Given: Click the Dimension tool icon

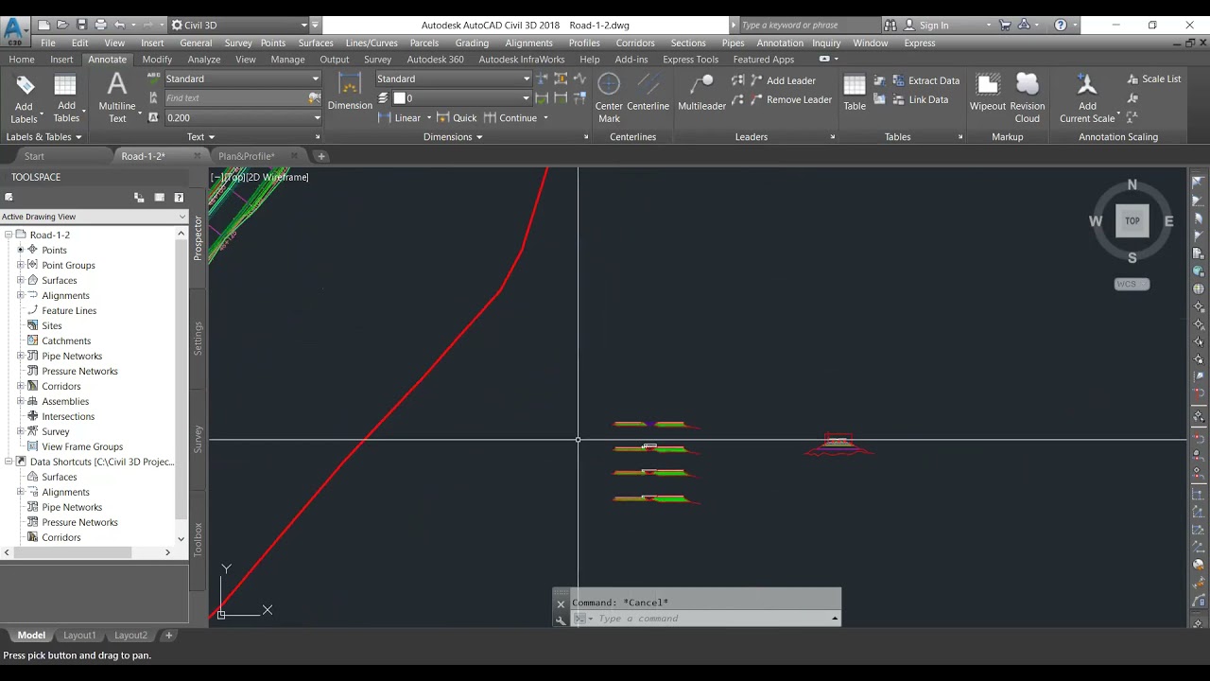Looking at the screenshot, I should point(350,85).
